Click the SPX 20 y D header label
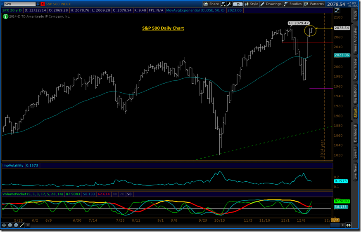The height and width of the screenshot is (232, 361). pyautogui.click(x=12, y=10)
